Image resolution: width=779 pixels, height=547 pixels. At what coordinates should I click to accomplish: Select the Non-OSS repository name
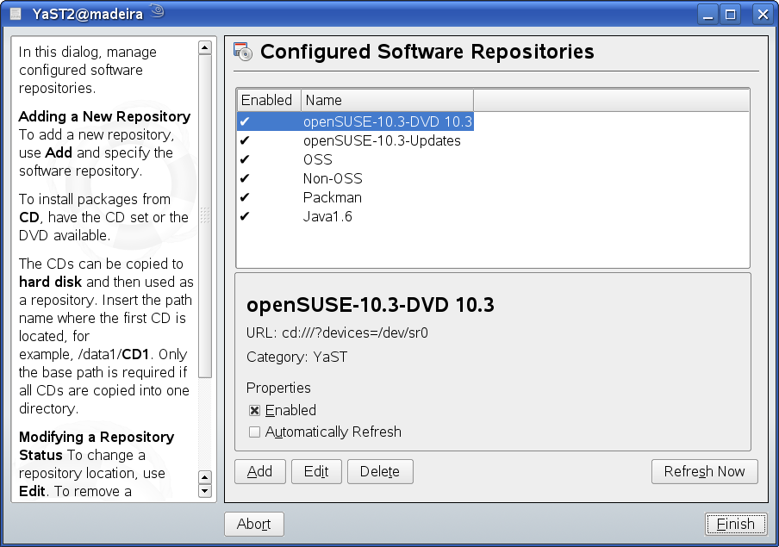tap(333, 178)
